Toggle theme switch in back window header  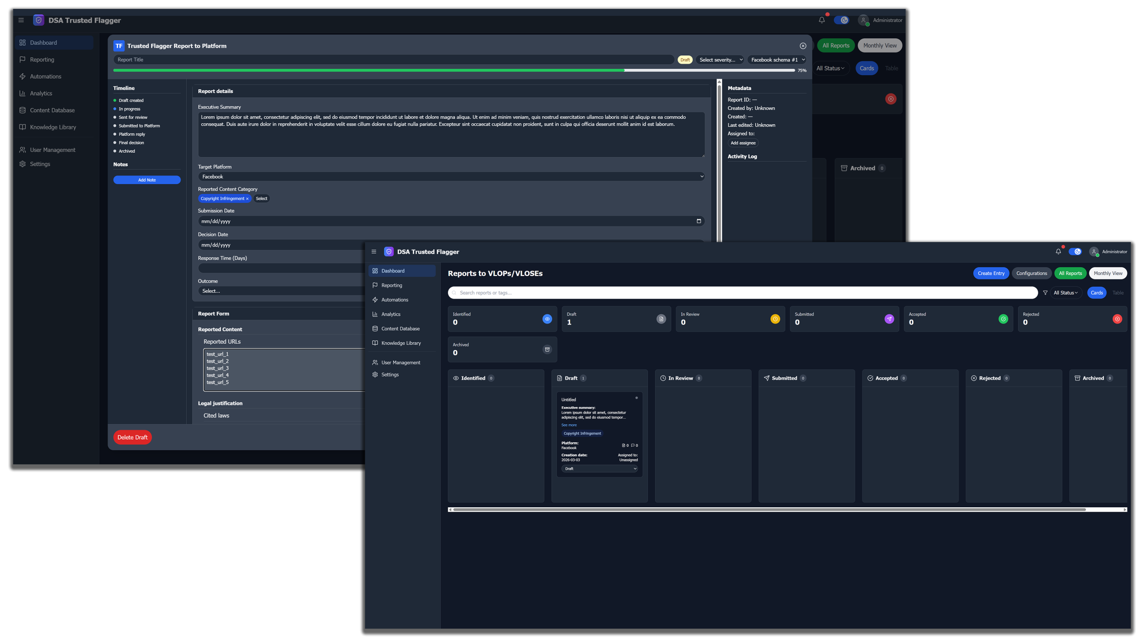pyautogui.click(x=841, y=20)
